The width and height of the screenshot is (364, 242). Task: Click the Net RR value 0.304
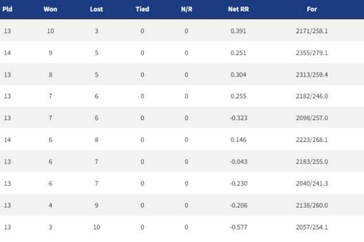coord(238,75)
